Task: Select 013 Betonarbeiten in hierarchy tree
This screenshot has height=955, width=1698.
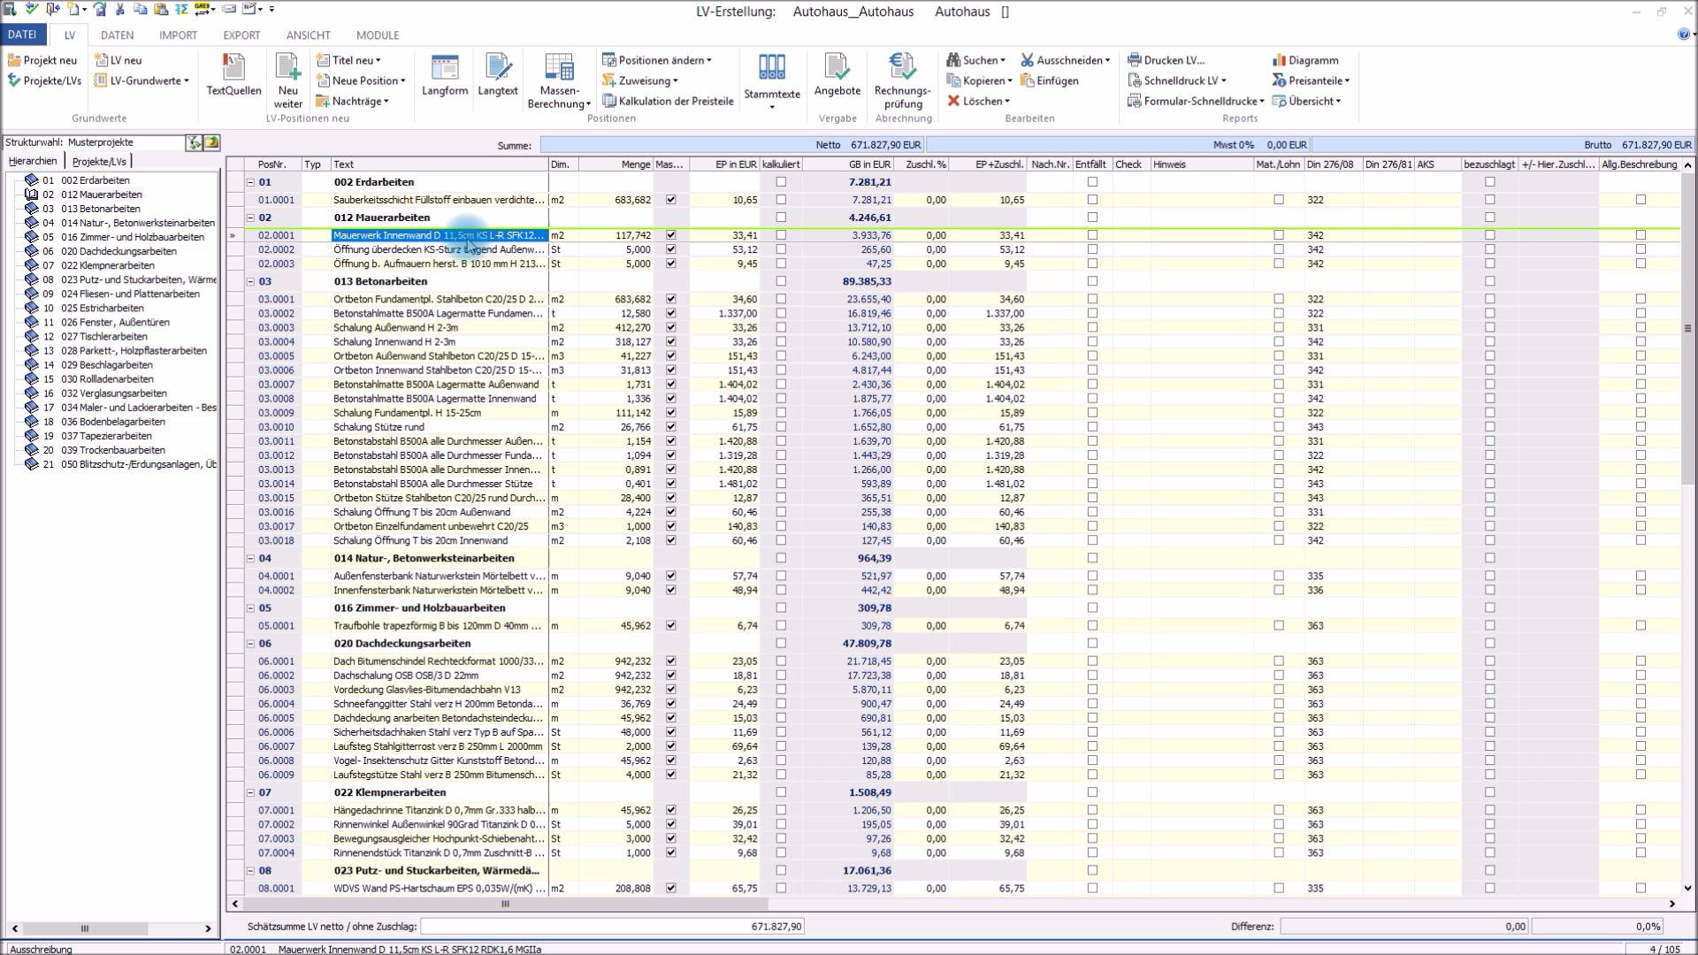Action: pos(100,209)
